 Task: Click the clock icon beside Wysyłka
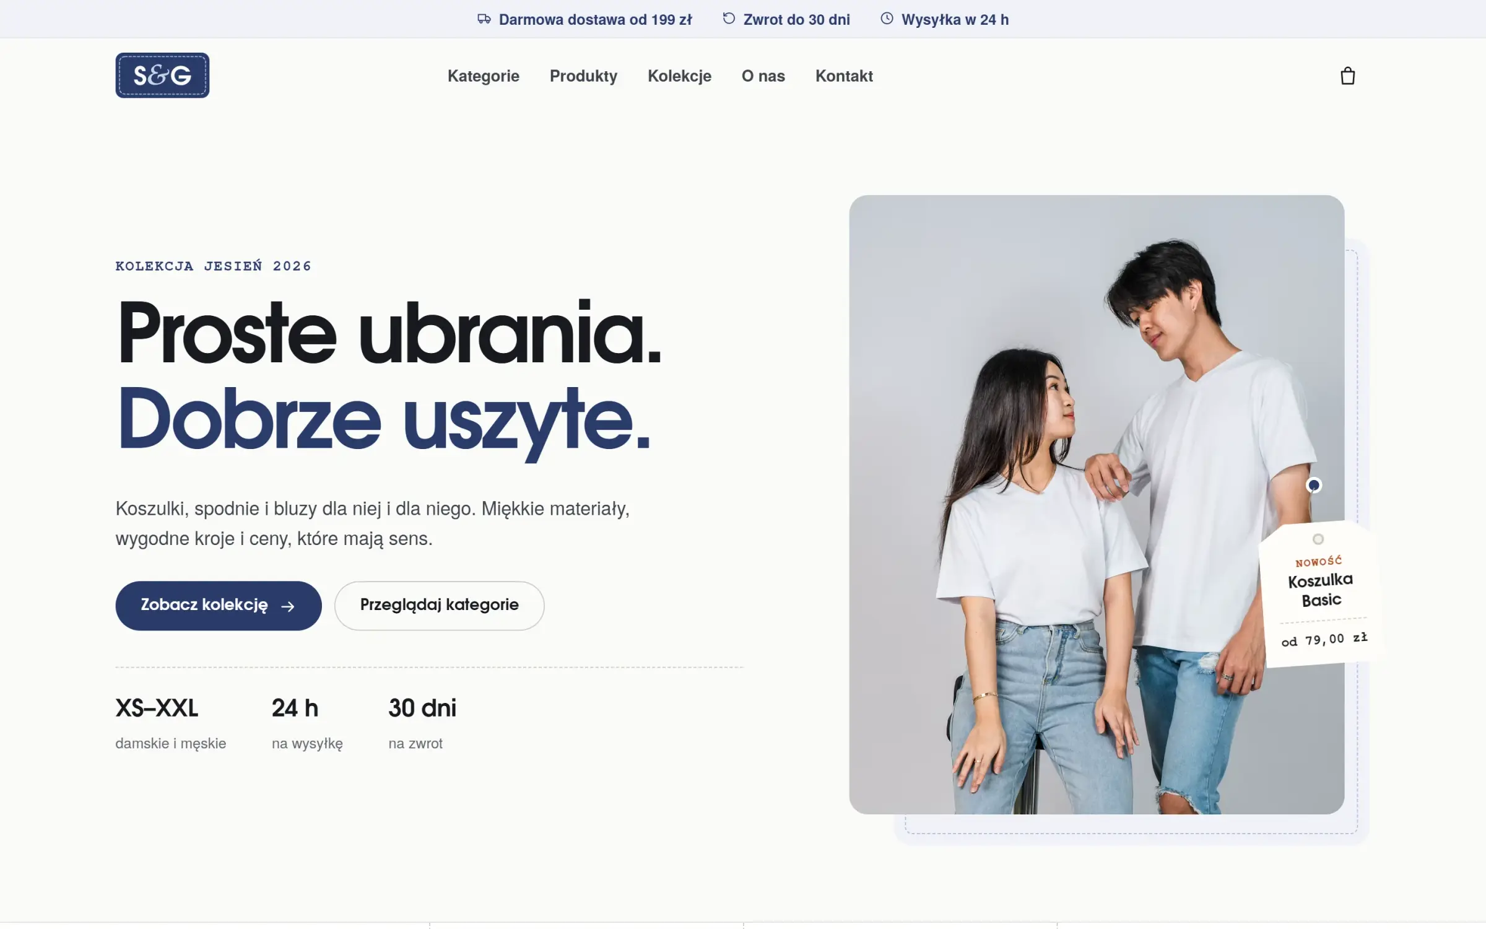pos(887,19)
